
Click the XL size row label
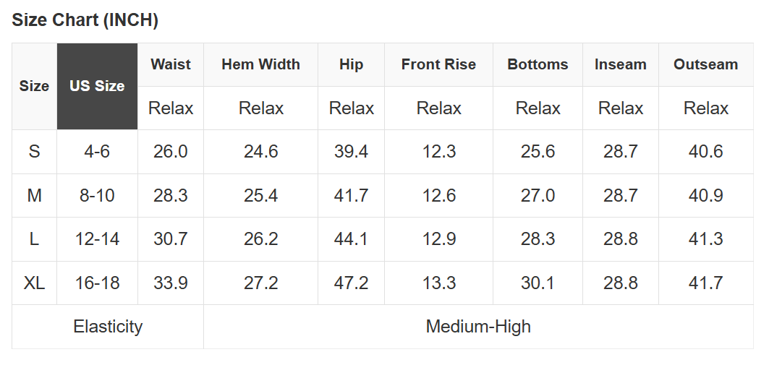click(x=34, y=283)
